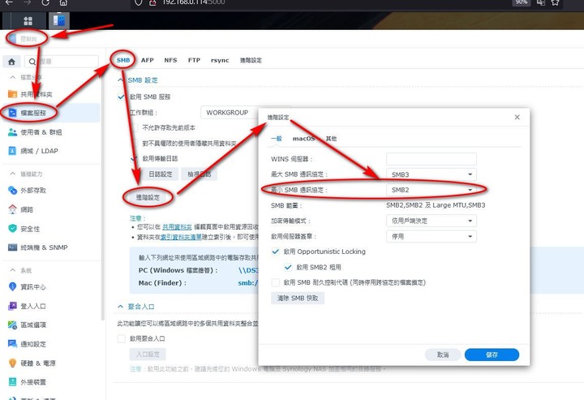Switch to 進階設定 top tab
The image size is (584, 400).
pos(251,60)
